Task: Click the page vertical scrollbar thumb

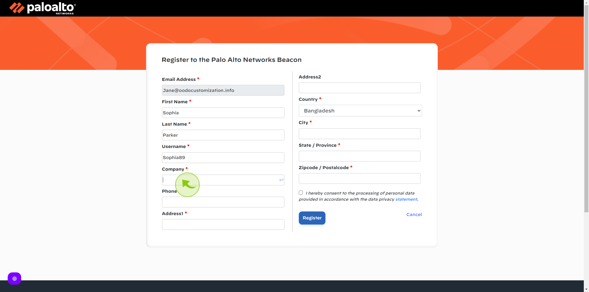Action: pyautogui.click(x=586, y=108)
